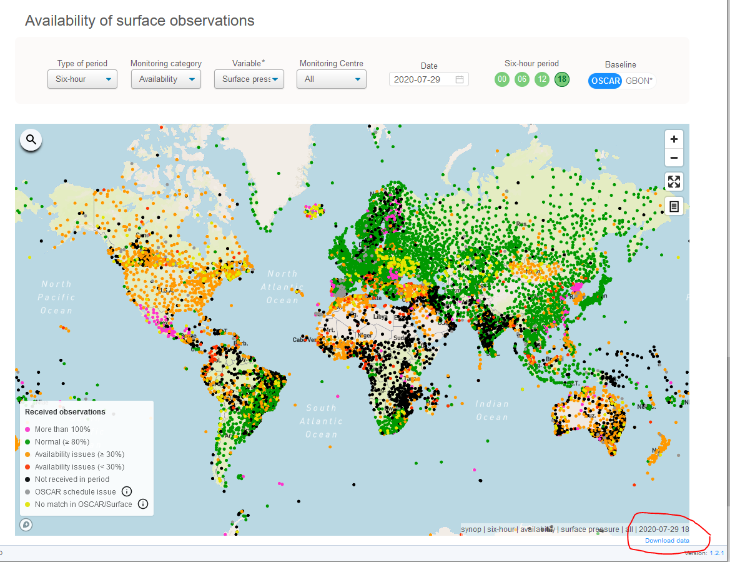Select six-hour period 18
This screenshot has height=562, width=730.
[562, 79]
